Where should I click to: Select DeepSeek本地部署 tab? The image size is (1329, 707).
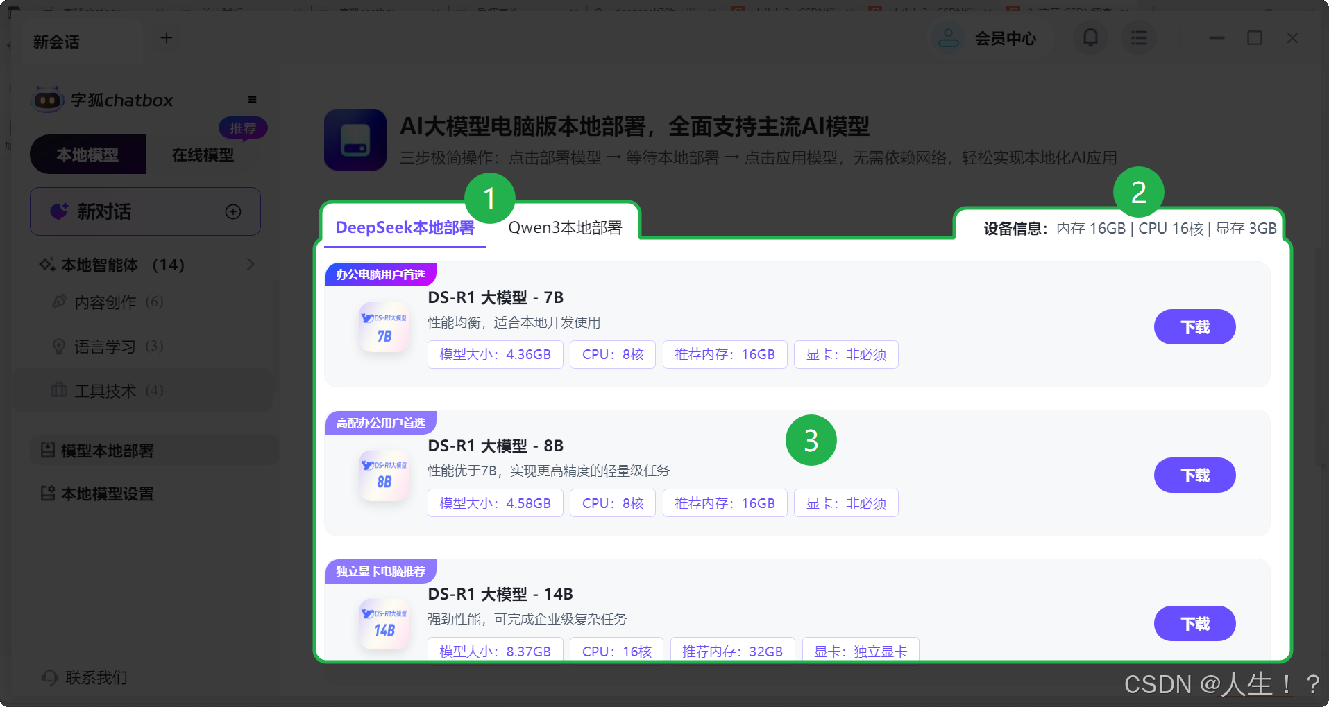click(x=405, y=227)
